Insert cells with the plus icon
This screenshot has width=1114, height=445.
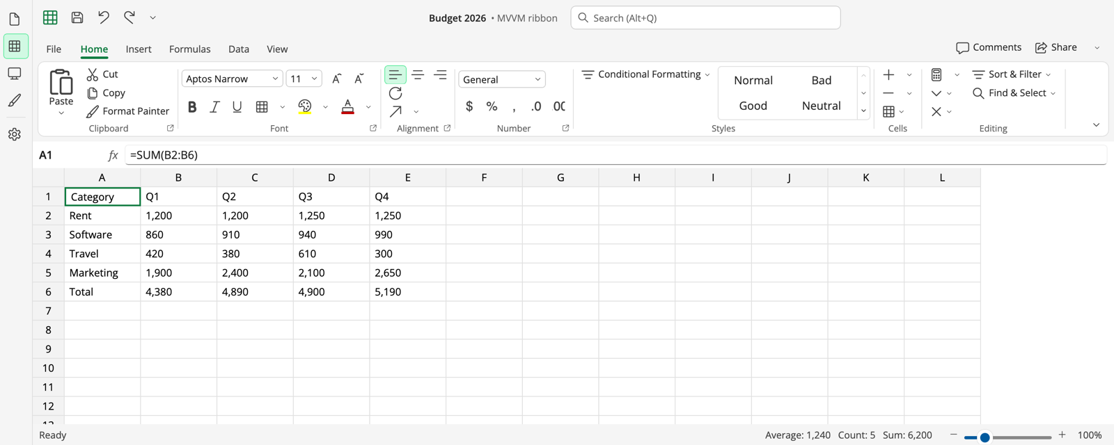[x=889, y=74]
